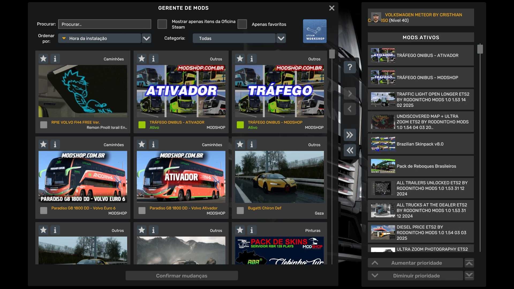Click the double left arrow icon
The width and height of the screenshot is (514, 289).
[350, 150]
